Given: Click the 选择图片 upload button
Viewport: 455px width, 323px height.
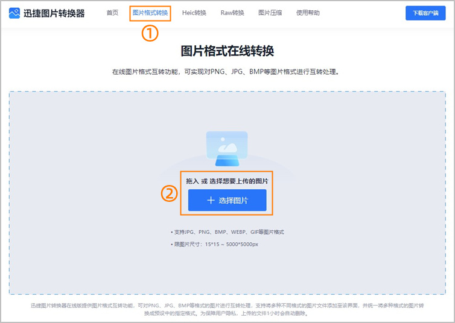Looking at the screenshot, I should click(227, 200).
